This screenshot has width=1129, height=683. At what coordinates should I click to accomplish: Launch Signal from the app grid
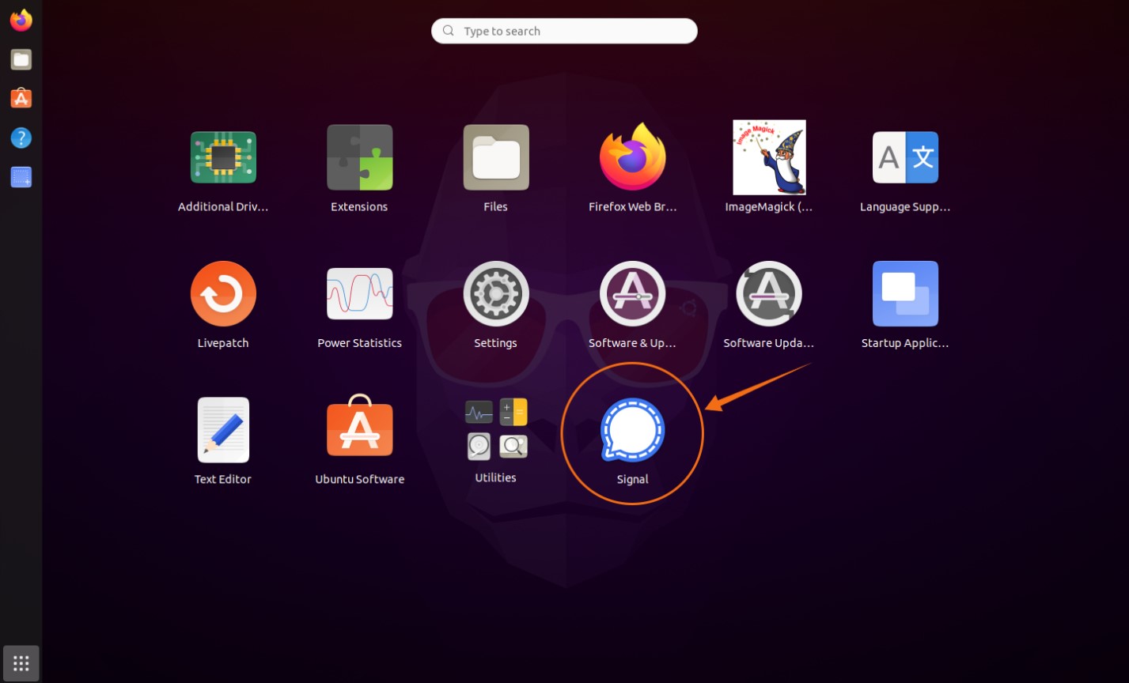(x=632, y=431)
